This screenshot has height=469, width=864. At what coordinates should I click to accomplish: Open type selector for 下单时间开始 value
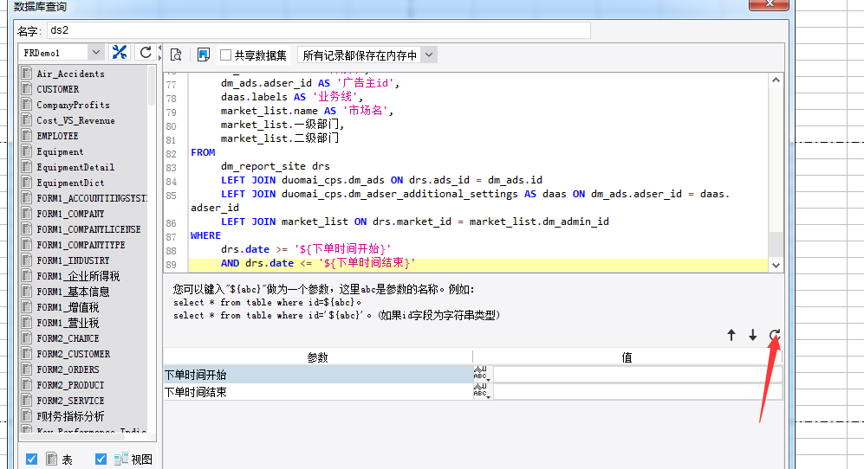(482, 375)
